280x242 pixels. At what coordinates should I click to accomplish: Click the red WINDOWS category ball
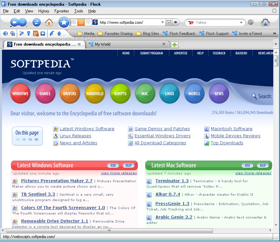pyautogui.click(x=20, y=94)
